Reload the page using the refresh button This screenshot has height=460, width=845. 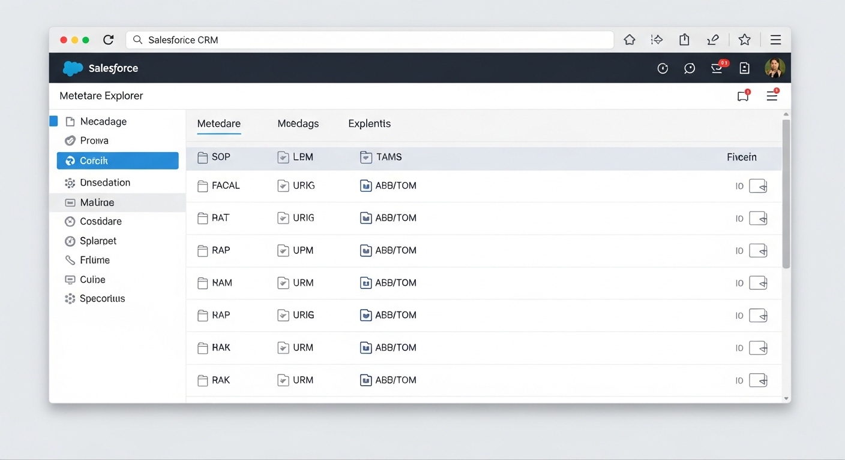tap(108, 40)
